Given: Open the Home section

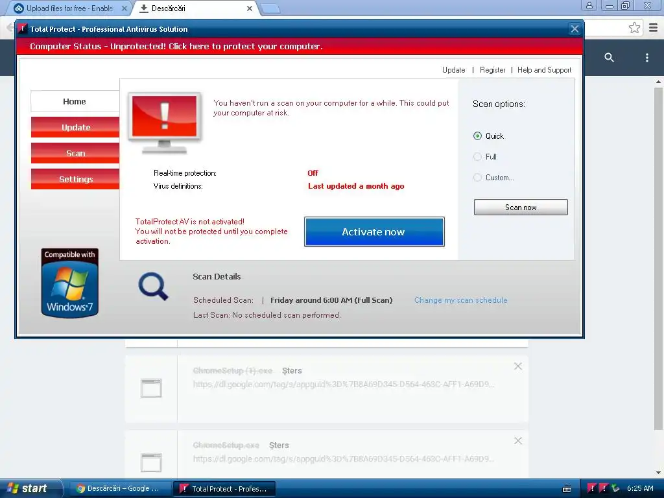Looking at the screenshot, I should (75, 101).
